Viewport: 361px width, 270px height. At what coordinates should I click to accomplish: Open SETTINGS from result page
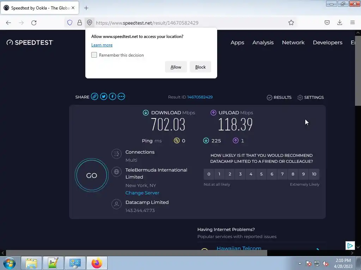(311, 97)
